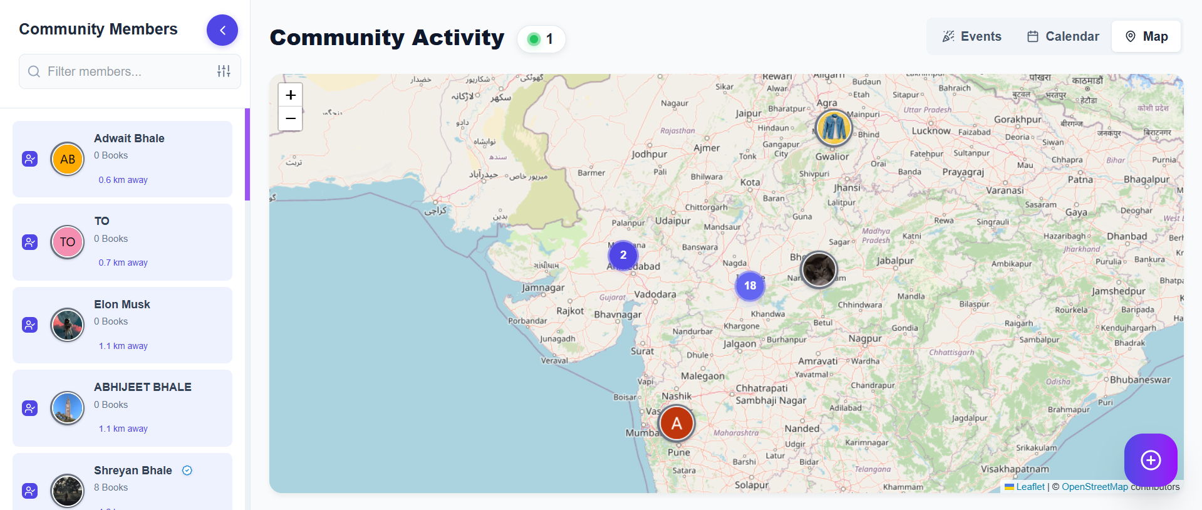1202x510 pixels.
Task: Open the cluster marker showing 18
Action: pyautogui.click(x=750, y=286)
